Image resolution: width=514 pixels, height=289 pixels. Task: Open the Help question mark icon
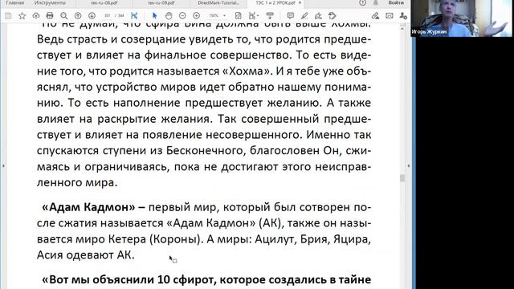[362, 3]
